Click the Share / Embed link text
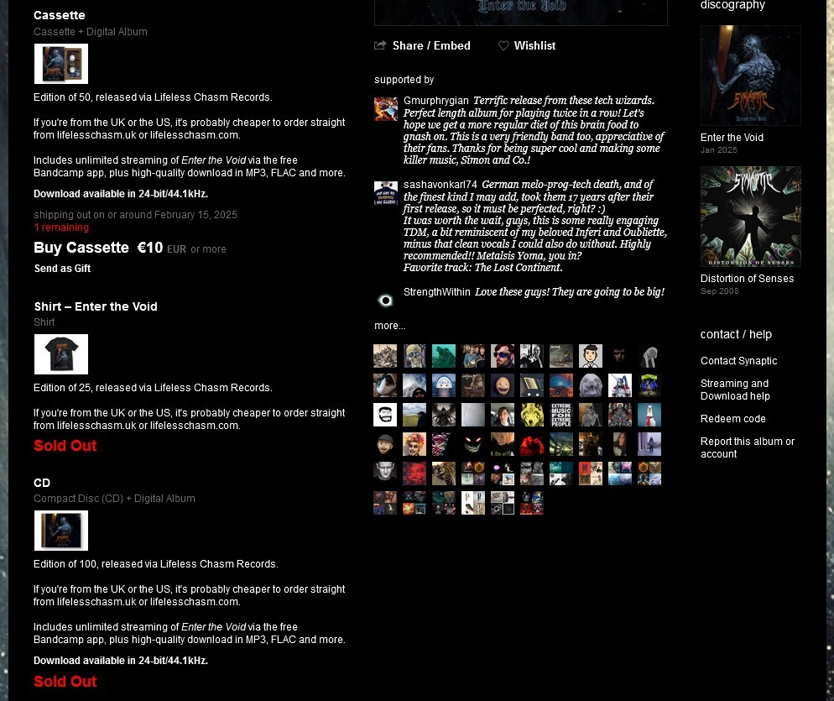The height and width of the screenshot is (701, 834). coord(431,46)
